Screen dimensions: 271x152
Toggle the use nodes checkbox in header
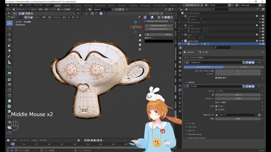(x=58, y=9)
